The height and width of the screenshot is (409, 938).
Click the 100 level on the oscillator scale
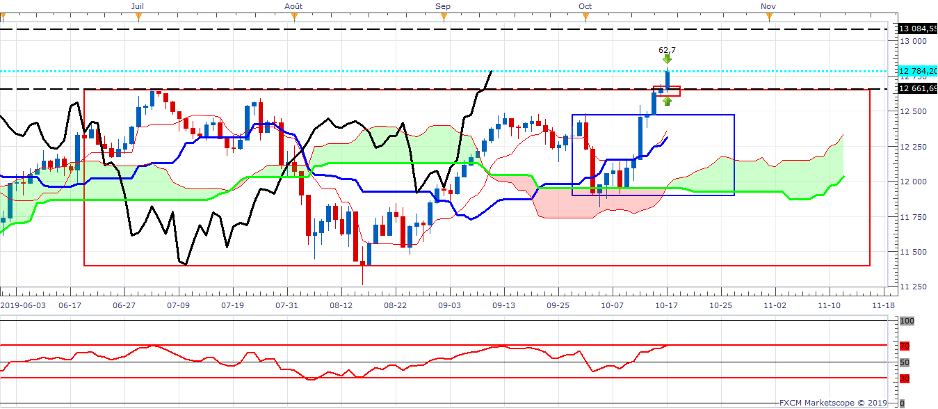coord(906,321)
